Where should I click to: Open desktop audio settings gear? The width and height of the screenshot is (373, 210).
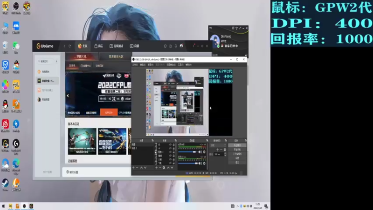[204, 152]
